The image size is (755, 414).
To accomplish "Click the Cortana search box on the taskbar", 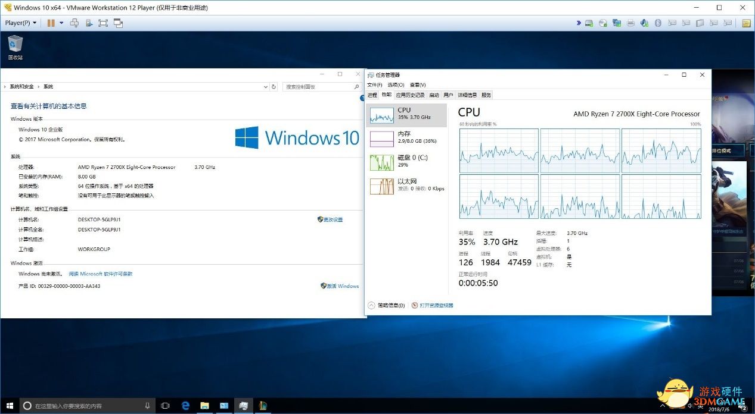I will pos(87,406).
